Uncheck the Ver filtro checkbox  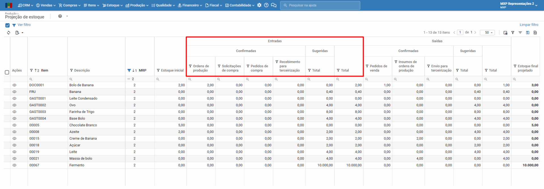pyautogui.click(x=8, y=25)
